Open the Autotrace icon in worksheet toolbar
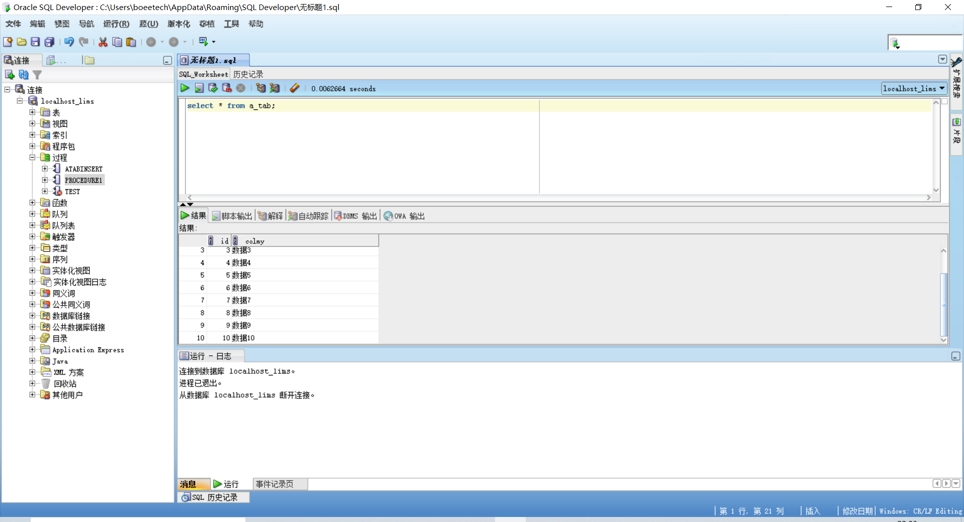Image resolution: width=964 pixels, height=522 pixels. (275, 88)
